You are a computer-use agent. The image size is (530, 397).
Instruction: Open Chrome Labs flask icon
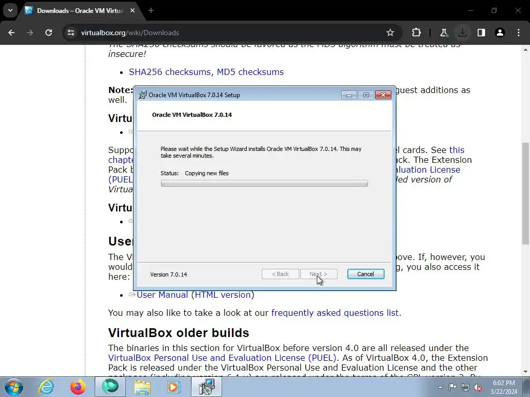(x=444, y=33)
